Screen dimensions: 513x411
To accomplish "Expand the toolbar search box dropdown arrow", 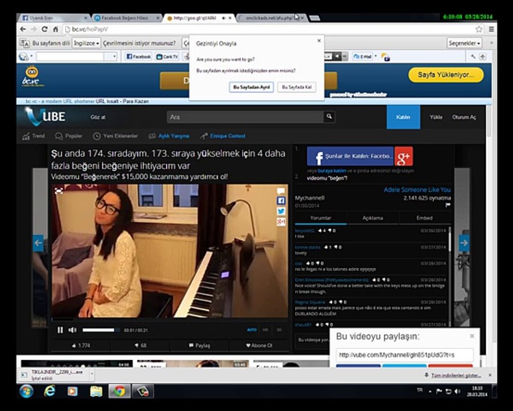I will [x=114, y=57].
